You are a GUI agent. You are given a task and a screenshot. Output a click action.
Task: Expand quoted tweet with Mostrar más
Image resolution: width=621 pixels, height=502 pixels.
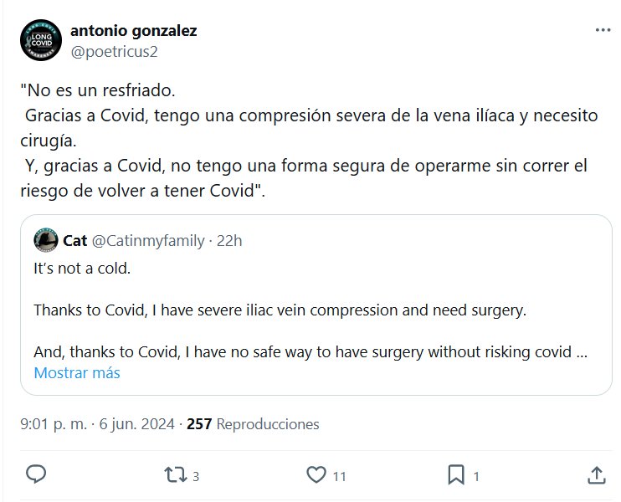pyautogui.click(x=77, y=373)
